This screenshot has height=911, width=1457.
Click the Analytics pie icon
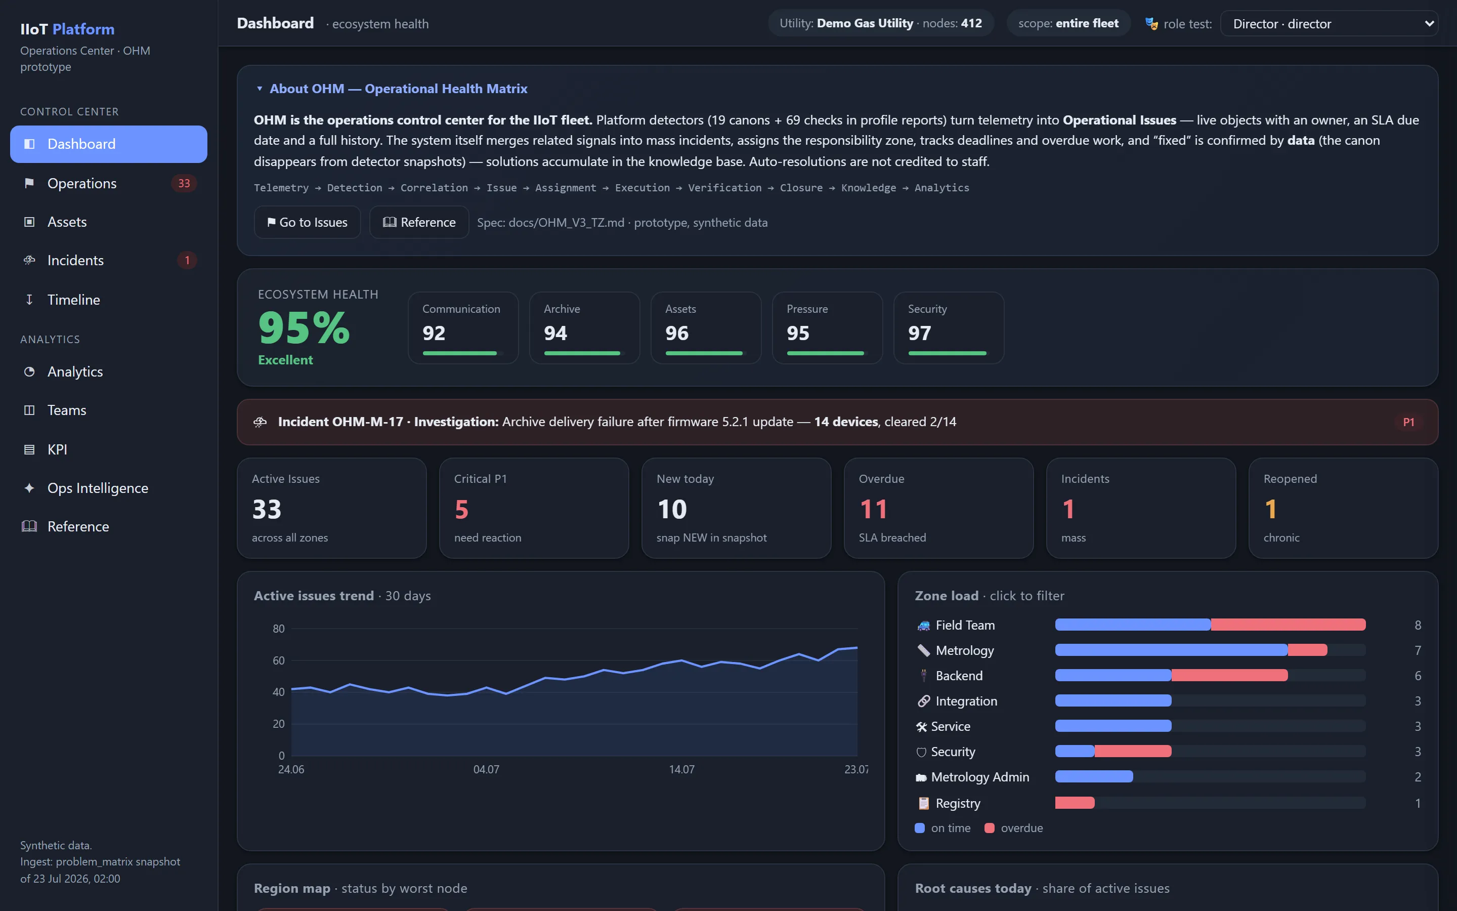29,372
